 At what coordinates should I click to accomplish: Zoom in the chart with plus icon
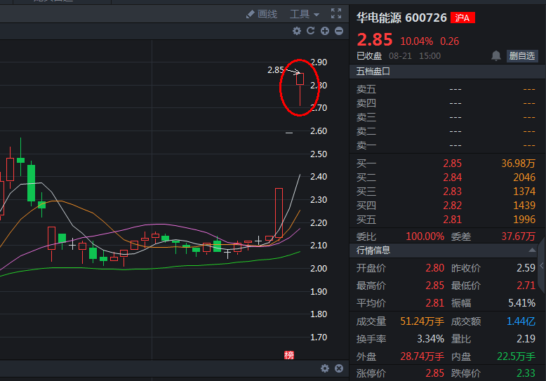(325, 31)
